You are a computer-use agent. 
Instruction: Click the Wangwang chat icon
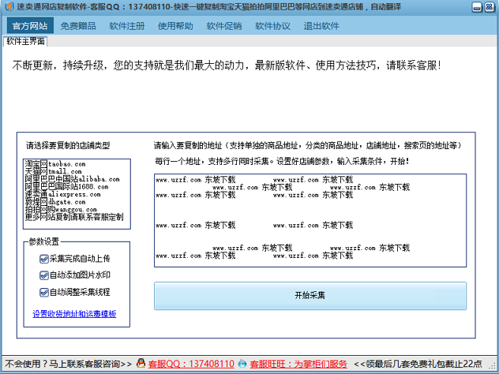pyautogui.click(x=242, y=364)
